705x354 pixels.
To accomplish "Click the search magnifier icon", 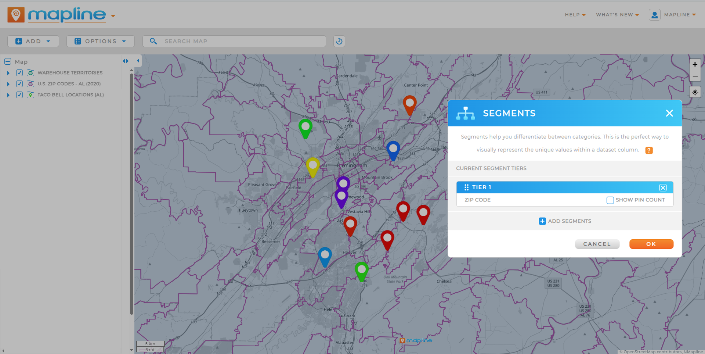I will 153,41.
